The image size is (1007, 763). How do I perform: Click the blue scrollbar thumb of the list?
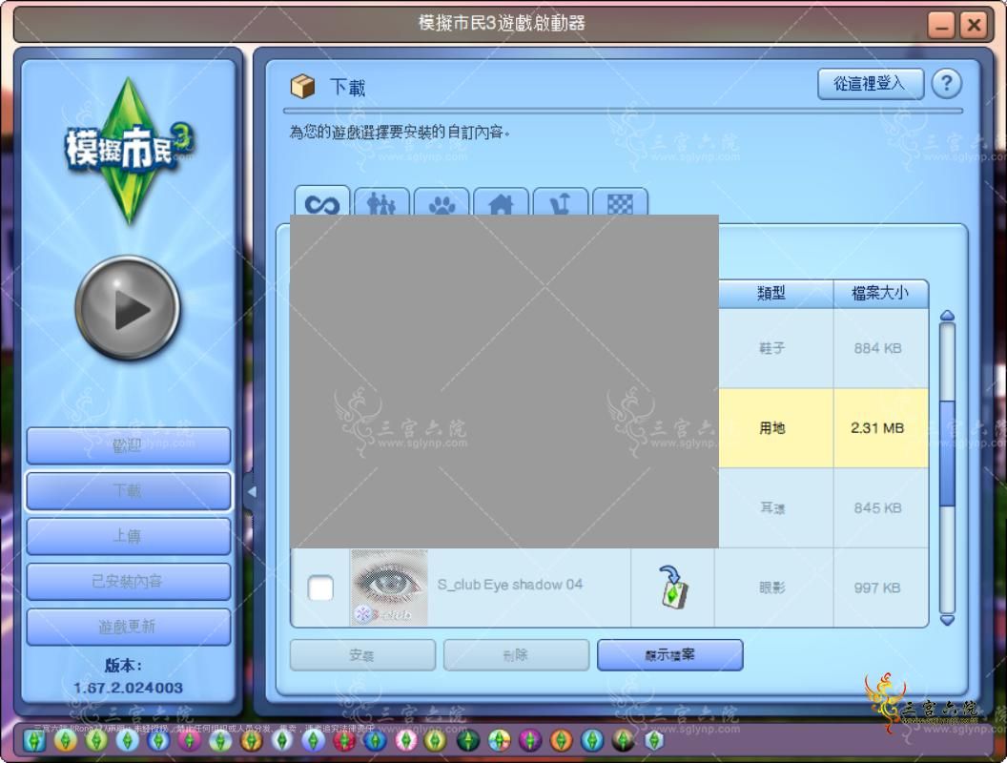[x=947, y=453]
